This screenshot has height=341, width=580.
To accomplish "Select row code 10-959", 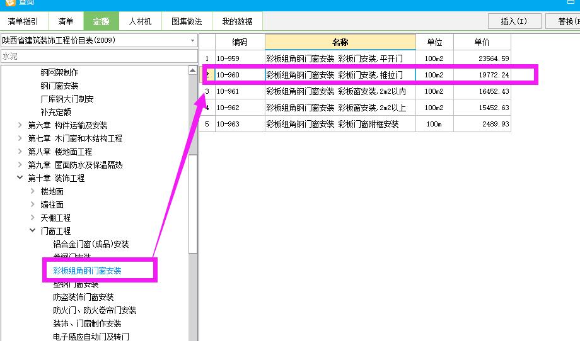I will pos(240,59).
